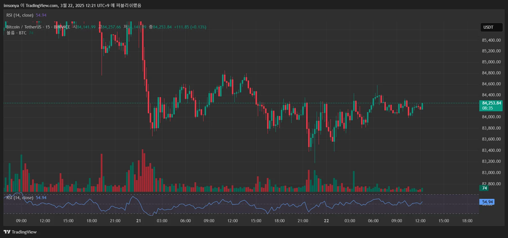Click the 85,400.00 price axis label
Viewport: 508px width, 238px height.
pyautogui.click(x=491, y=40)
